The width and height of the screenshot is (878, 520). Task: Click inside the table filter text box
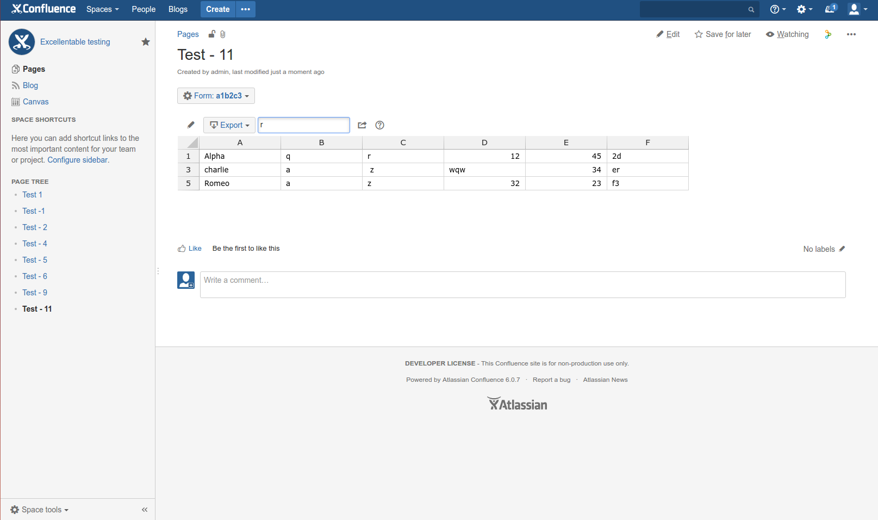click(x=303, y=125)
